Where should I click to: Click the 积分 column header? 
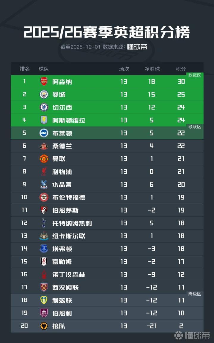pos(181,69)
